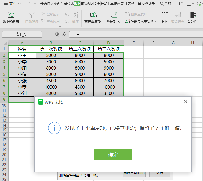Open the 文件 menu dropdown
This screenshot has height=181, width=203.
point(19,4)
